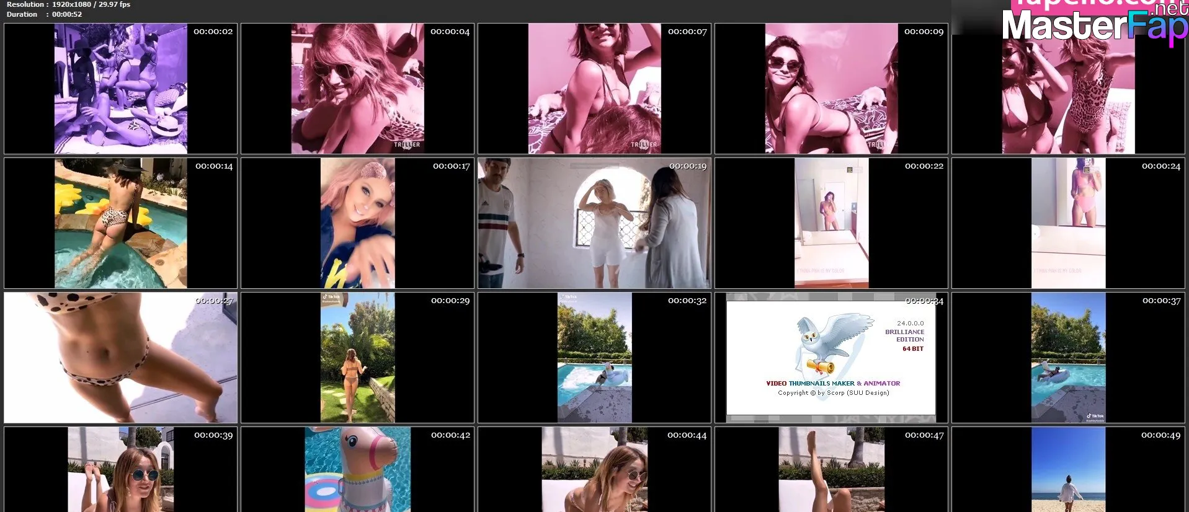Select the llama pool float thumbnail at 00:00:42
Viewport: 1189px width, 512px height.
click(x=357, y=469)
